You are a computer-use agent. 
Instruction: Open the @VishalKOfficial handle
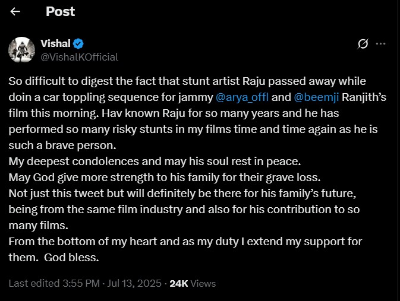coord(79,57)
